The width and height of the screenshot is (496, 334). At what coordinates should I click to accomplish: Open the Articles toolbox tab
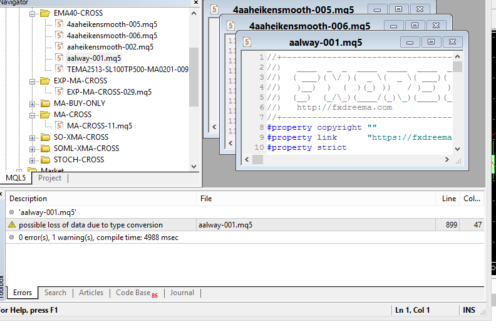pos(91,293)
